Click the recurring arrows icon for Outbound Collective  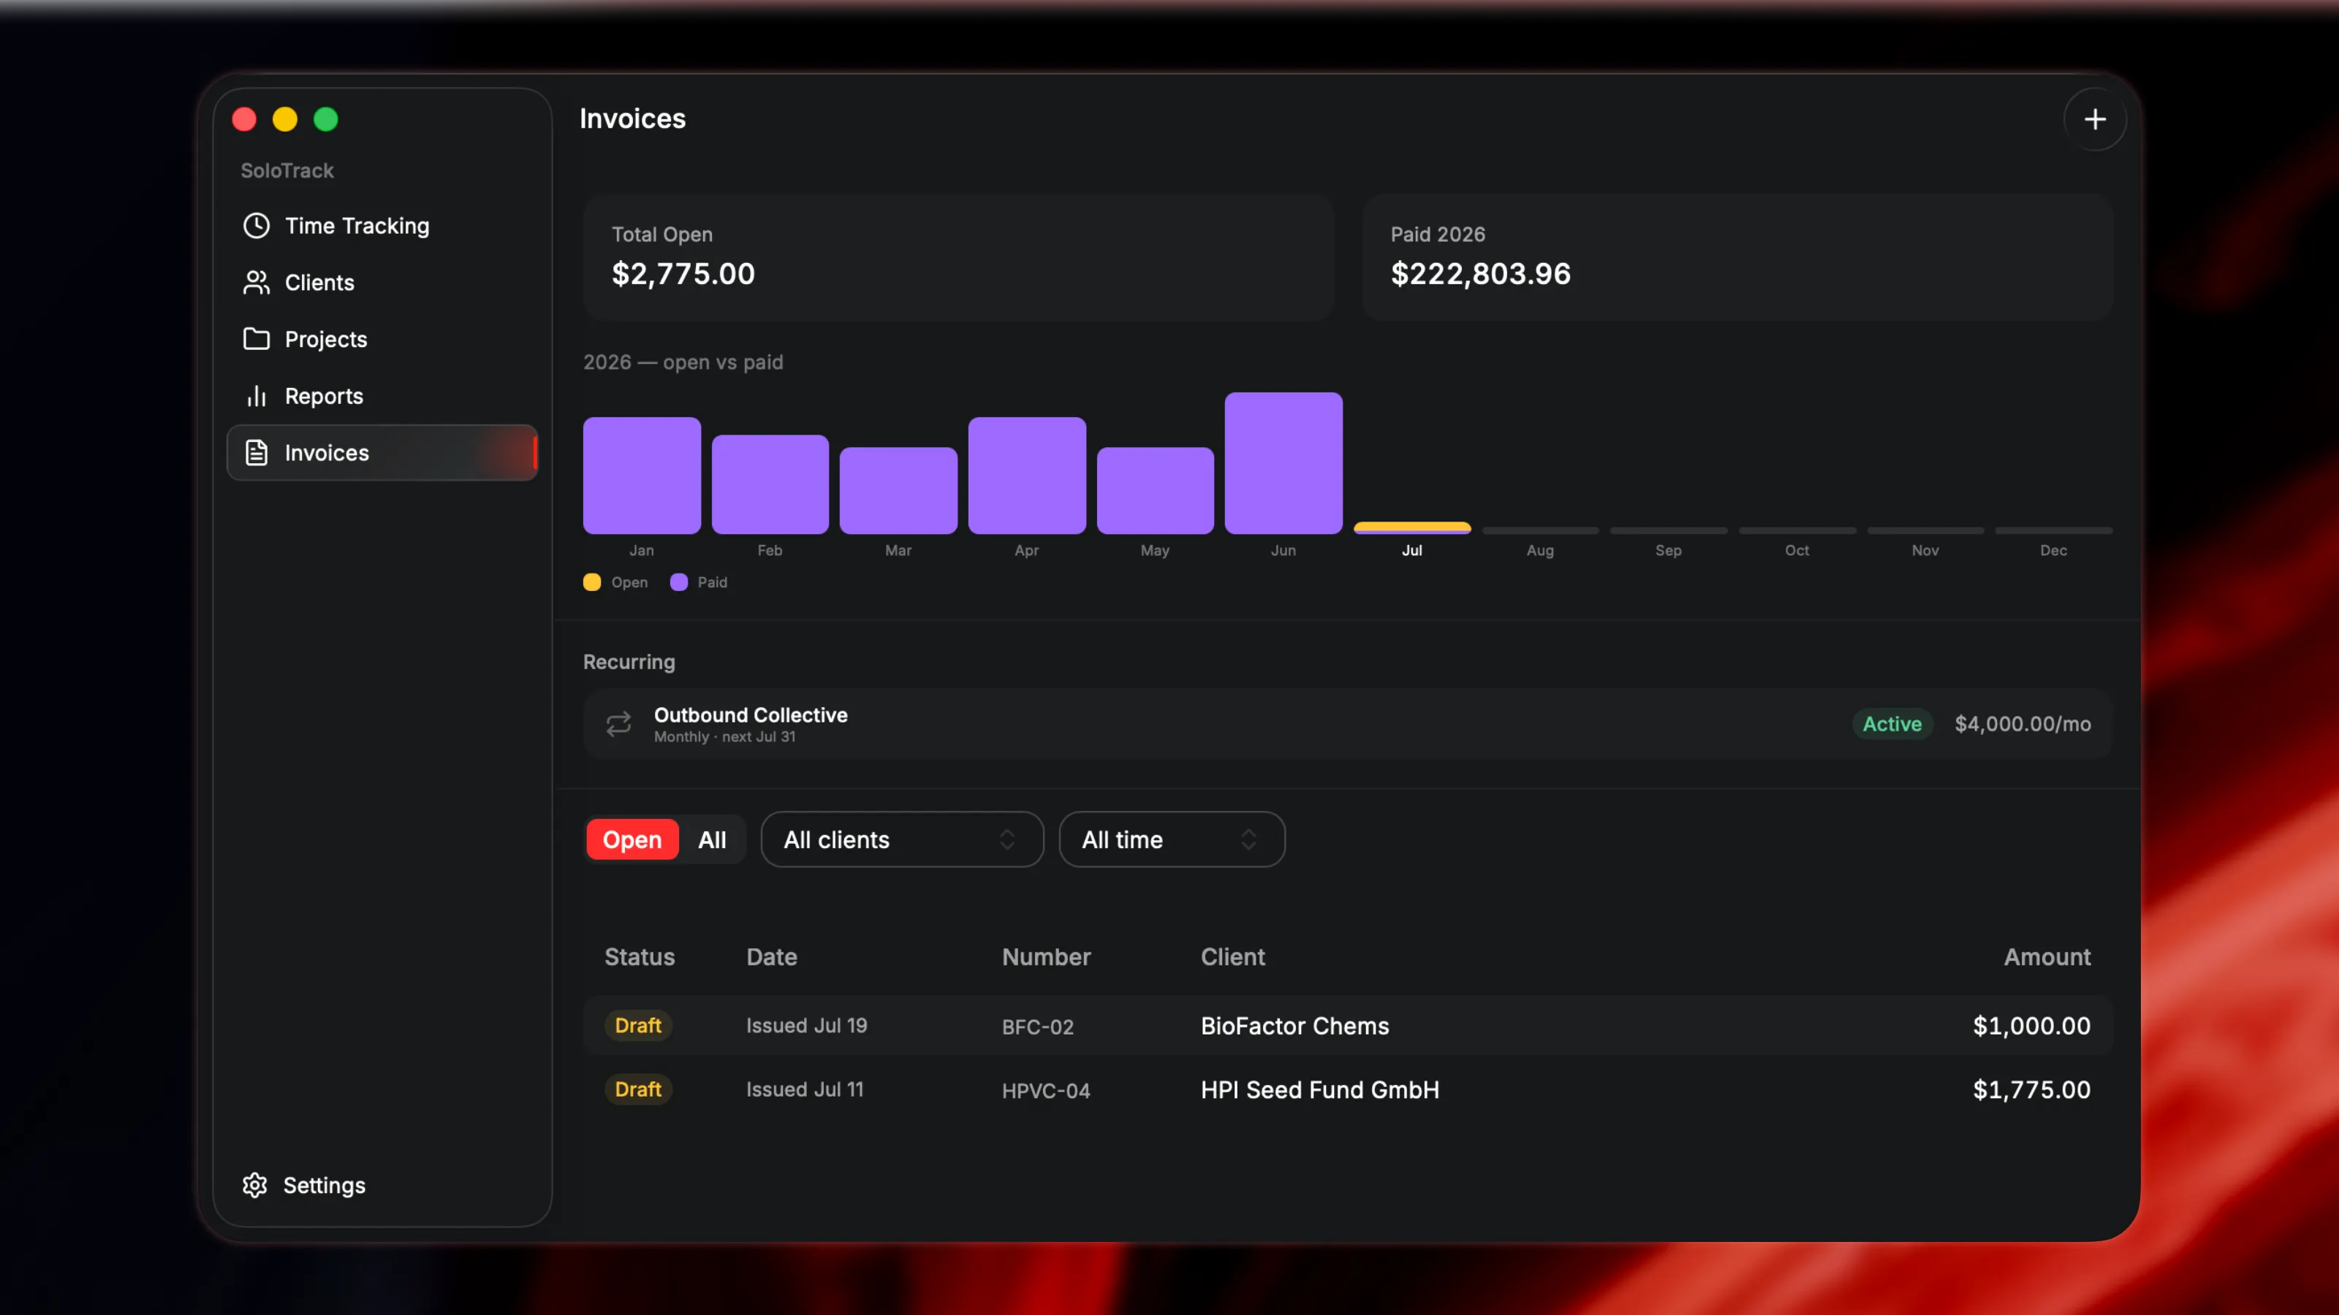point(618,723)
